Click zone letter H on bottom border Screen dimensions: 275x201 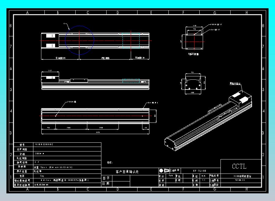pos(247,189)
